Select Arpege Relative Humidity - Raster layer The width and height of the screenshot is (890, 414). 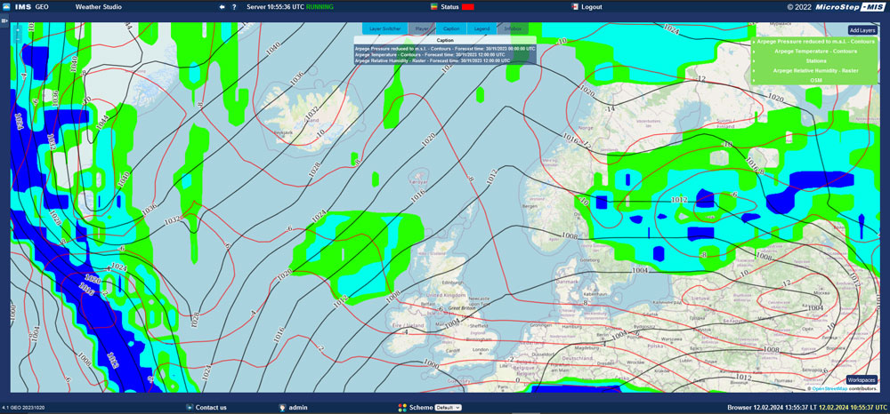pyautogui.click(x=815, y=71)
